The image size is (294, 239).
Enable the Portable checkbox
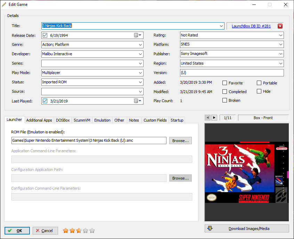tap(259, 83)
